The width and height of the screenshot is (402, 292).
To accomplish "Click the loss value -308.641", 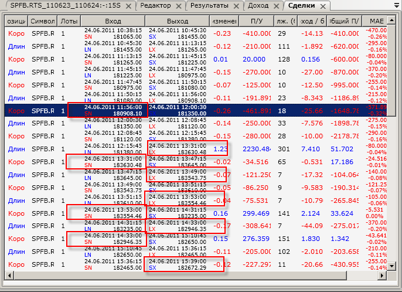I will coord(257,226).
